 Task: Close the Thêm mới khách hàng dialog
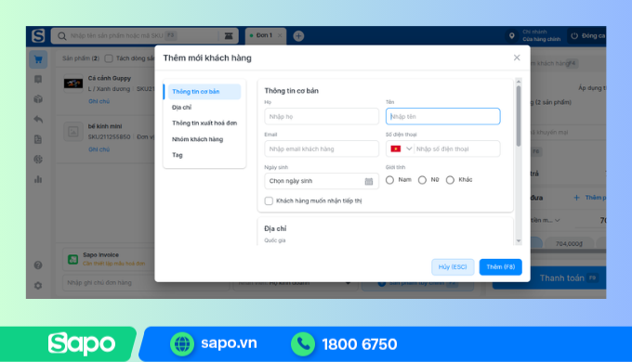[517, 58]
